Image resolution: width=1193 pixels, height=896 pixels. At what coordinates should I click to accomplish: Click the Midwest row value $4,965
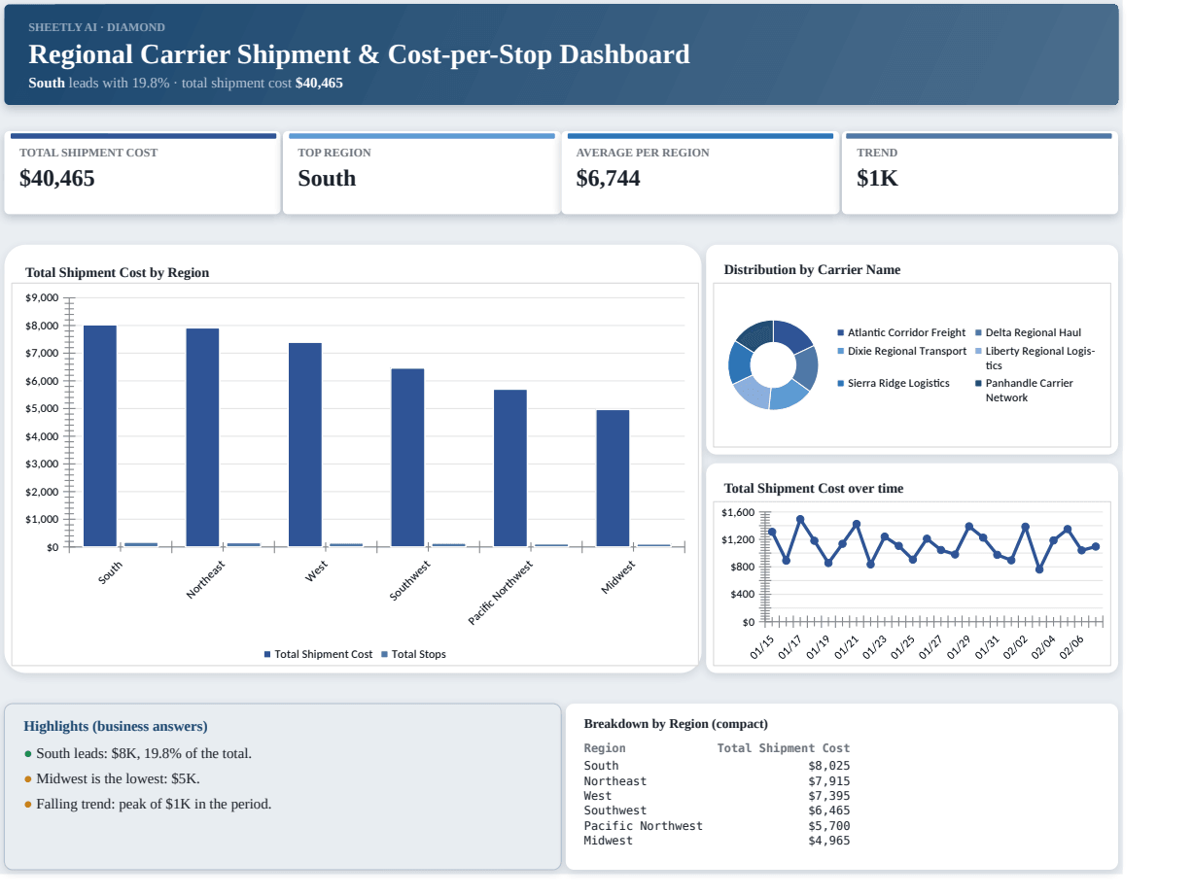tap(828, 841)
